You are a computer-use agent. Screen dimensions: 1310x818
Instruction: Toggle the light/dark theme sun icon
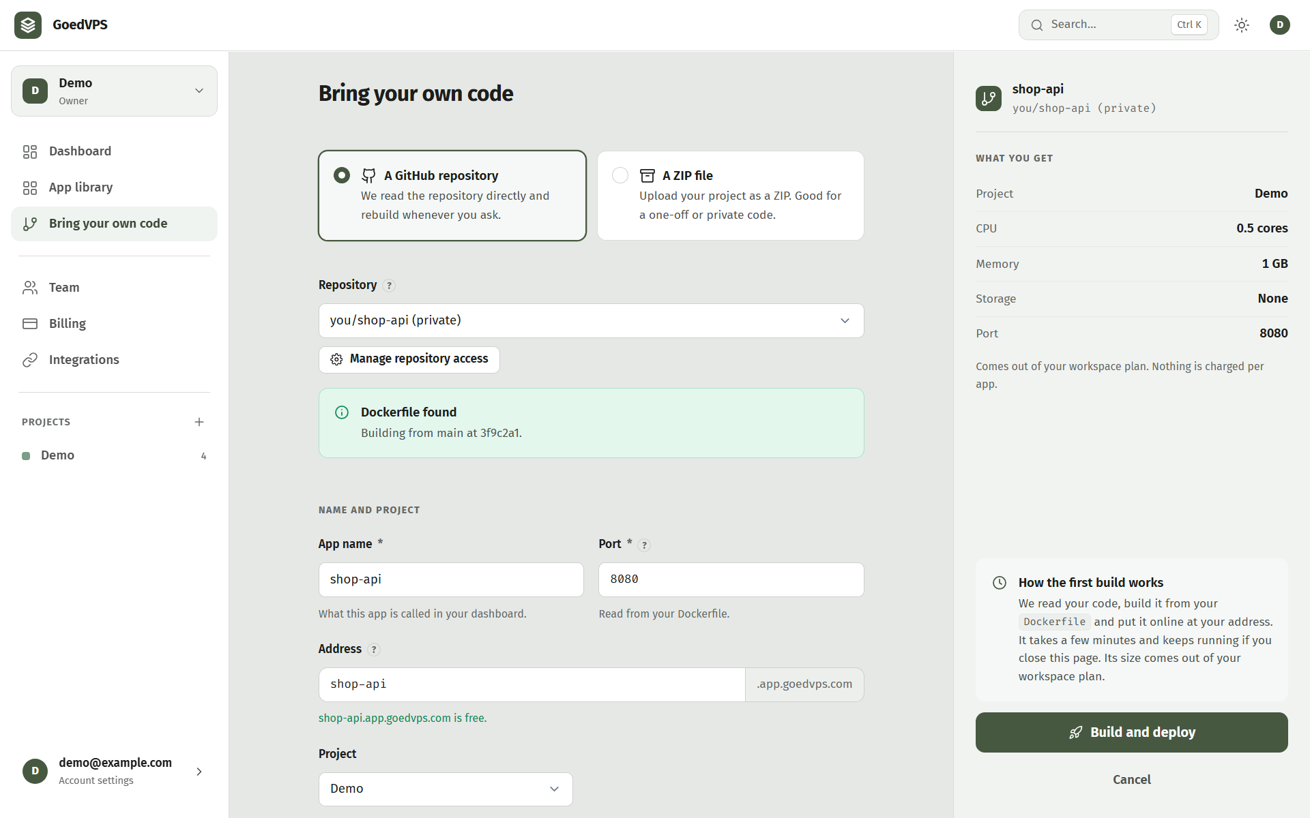click(x=1242, y=25)
